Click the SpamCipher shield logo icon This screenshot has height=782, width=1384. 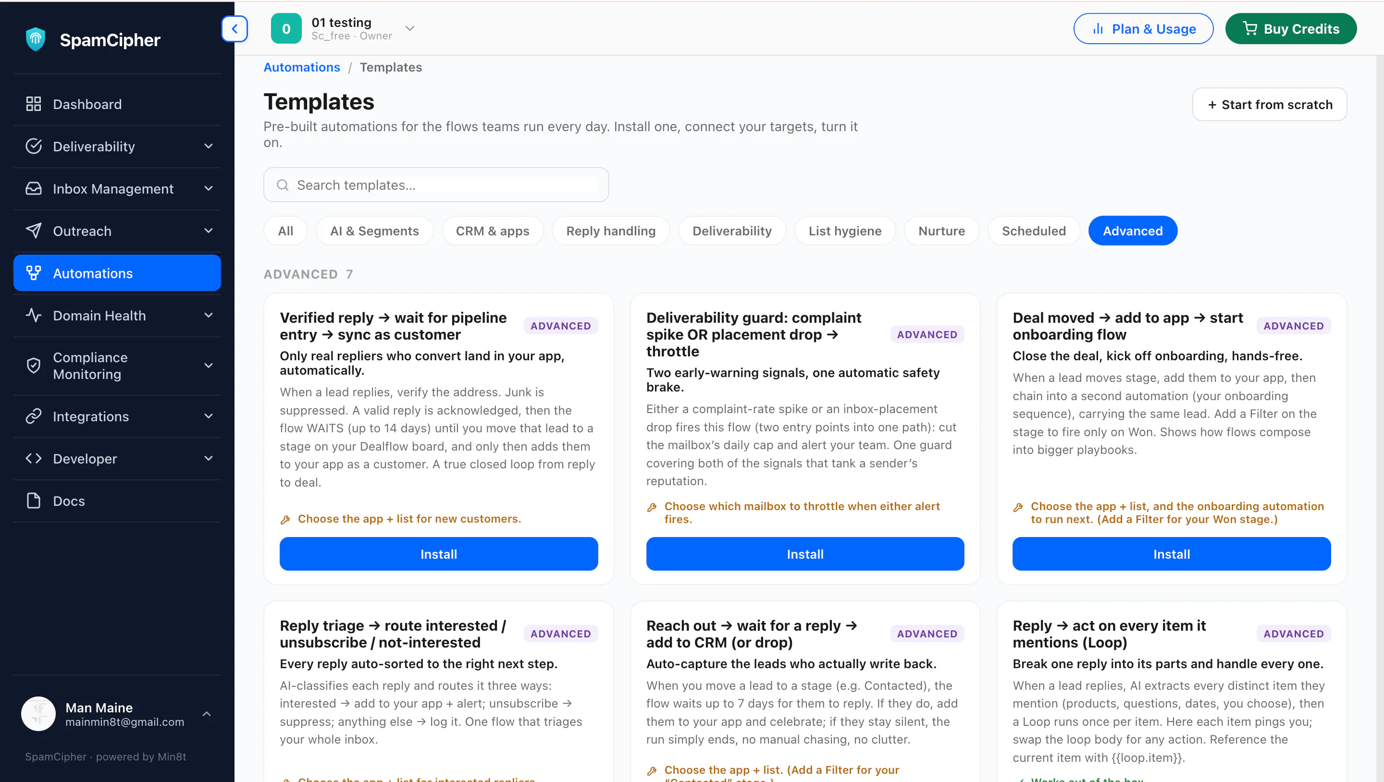pyautogui.click(x=36, y=40)
